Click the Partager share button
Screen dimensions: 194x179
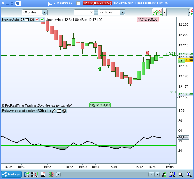click(x=11, y=174)
